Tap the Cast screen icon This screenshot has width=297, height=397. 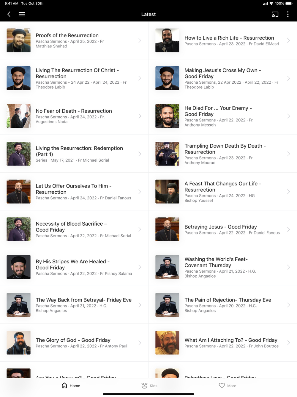point(275,14)
